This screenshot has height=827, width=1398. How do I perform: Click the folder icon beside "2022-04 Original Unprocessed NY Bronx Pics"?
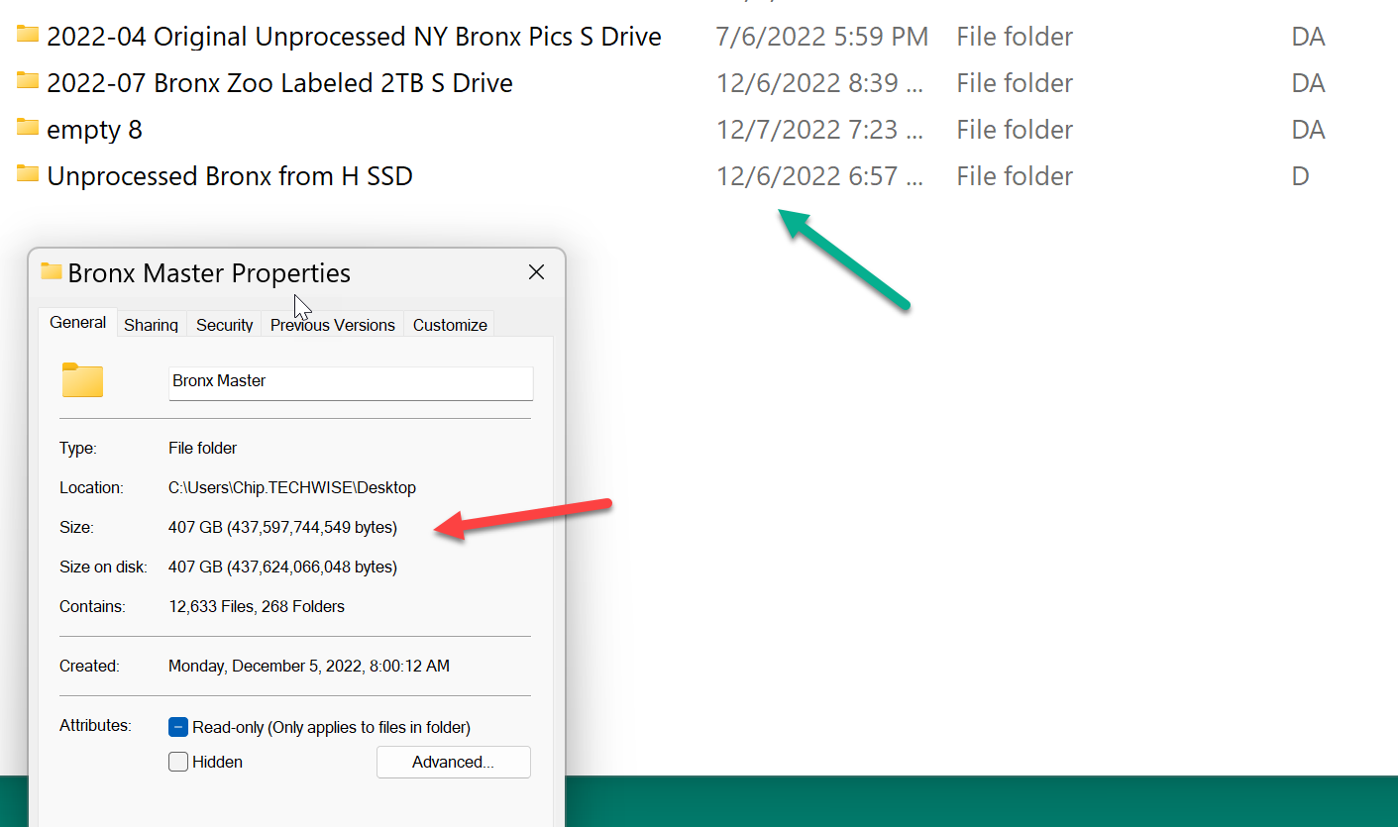coord(26,36)
